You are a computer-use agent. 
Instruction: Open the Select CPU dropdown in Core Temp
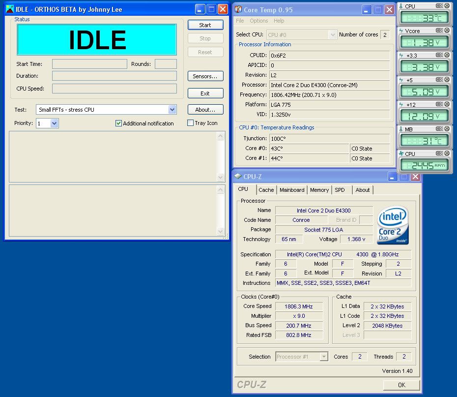332,34
